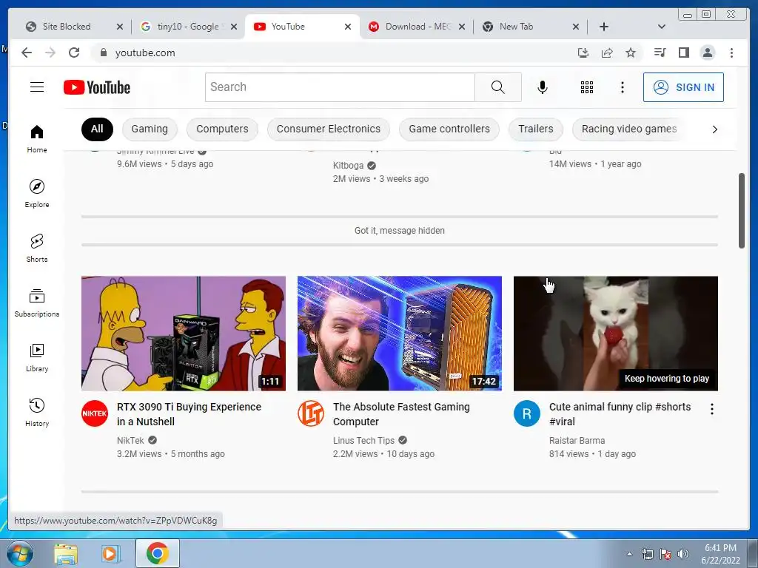758x568 pixels.
Task: Open Cute animal funny clip title
Action: click(620, 414)
